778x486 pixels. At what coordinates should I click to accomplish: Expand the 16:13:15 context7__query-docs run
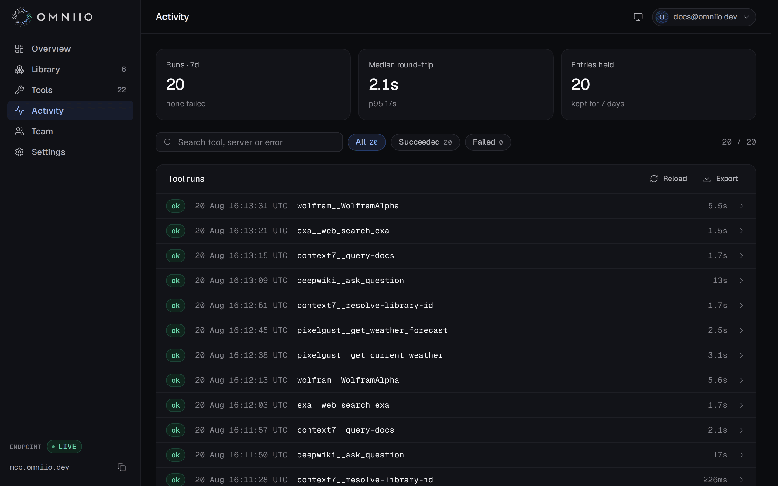click(456, 256)
